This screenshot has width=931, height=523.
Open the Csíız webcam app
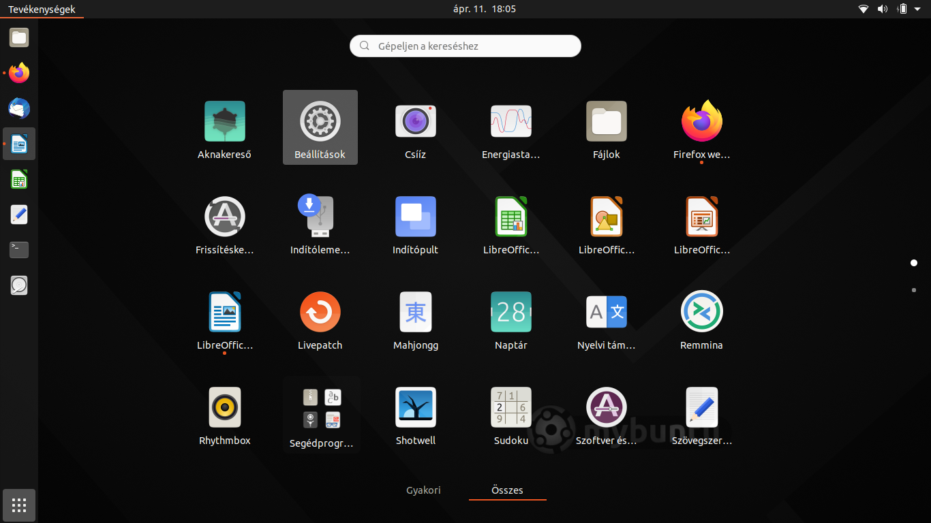coord(416,127)
